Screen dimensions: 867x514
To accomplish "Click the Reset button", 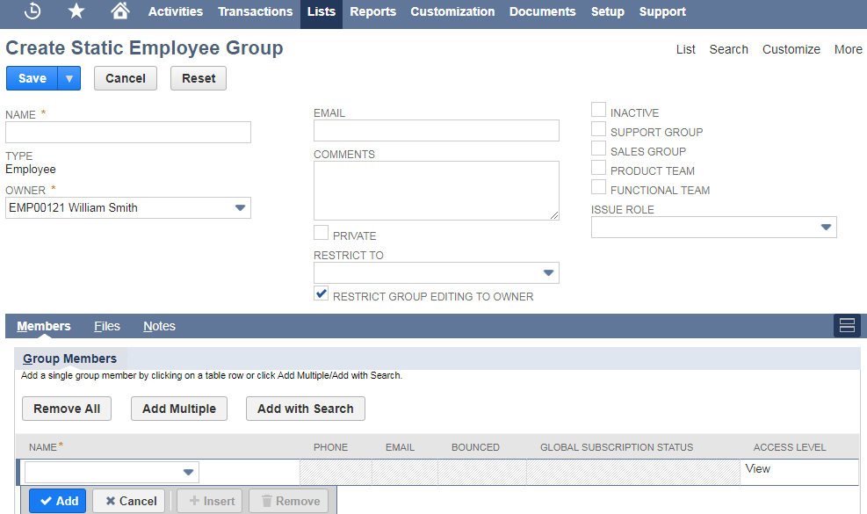I will click(x=198, y=78).
